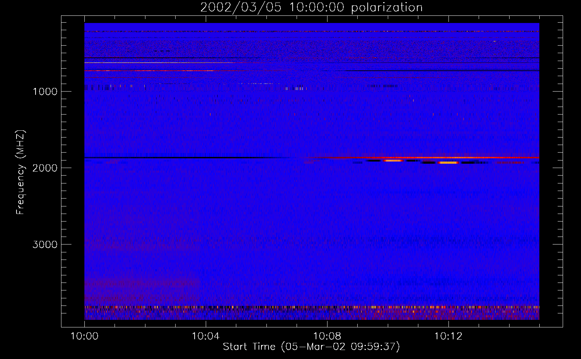This screenshot has width=581, height=359.
Task: Click the 10:08 time tick label
Action: click(327, 336)
